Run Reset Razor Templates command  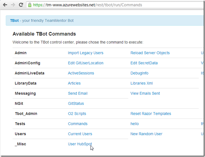click(151, 114)
